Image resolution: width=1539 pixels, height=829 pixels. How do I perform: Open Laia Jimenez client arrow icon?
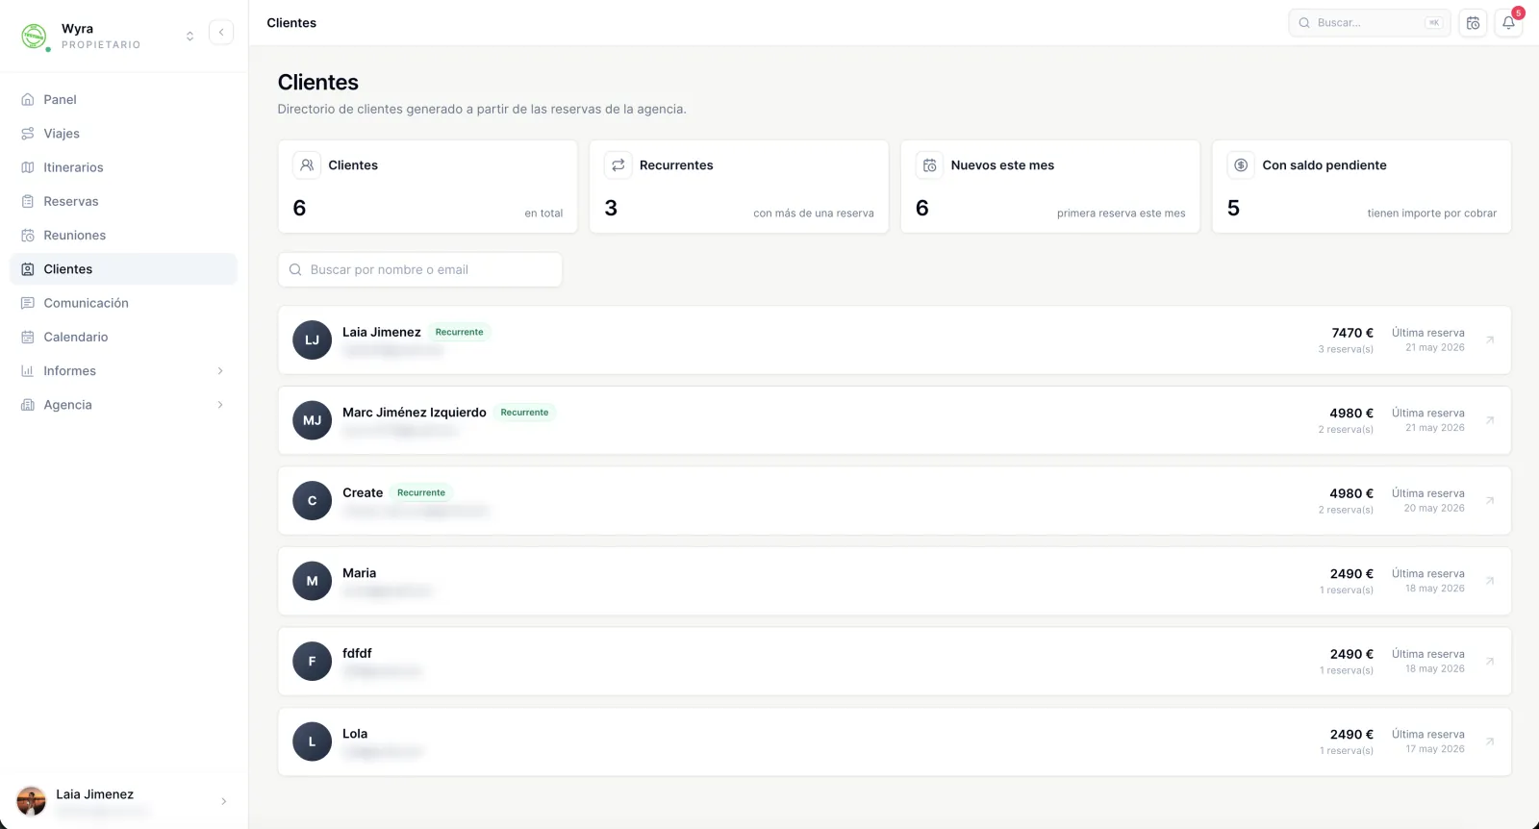click(1490, 339)
